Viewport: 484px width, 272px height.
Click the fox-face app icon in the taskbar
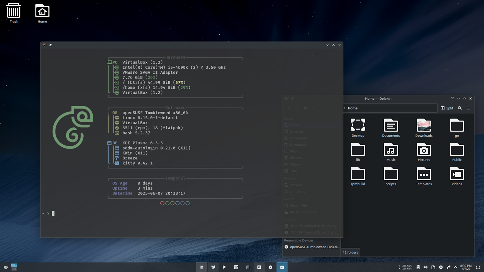click(213, 267)
